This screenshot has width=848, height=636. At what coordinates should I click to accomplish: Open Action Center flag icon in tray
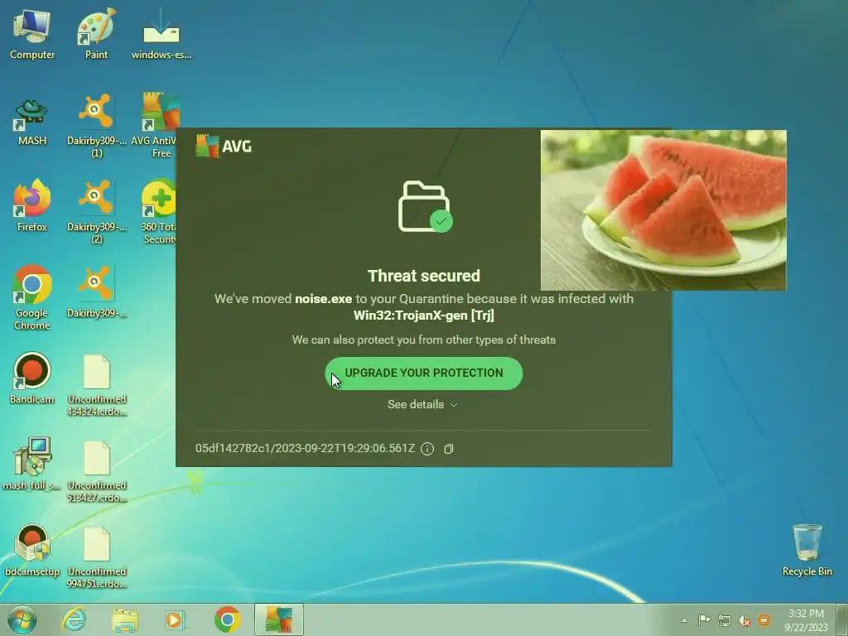pyautogui.click(x=704, y=620)
